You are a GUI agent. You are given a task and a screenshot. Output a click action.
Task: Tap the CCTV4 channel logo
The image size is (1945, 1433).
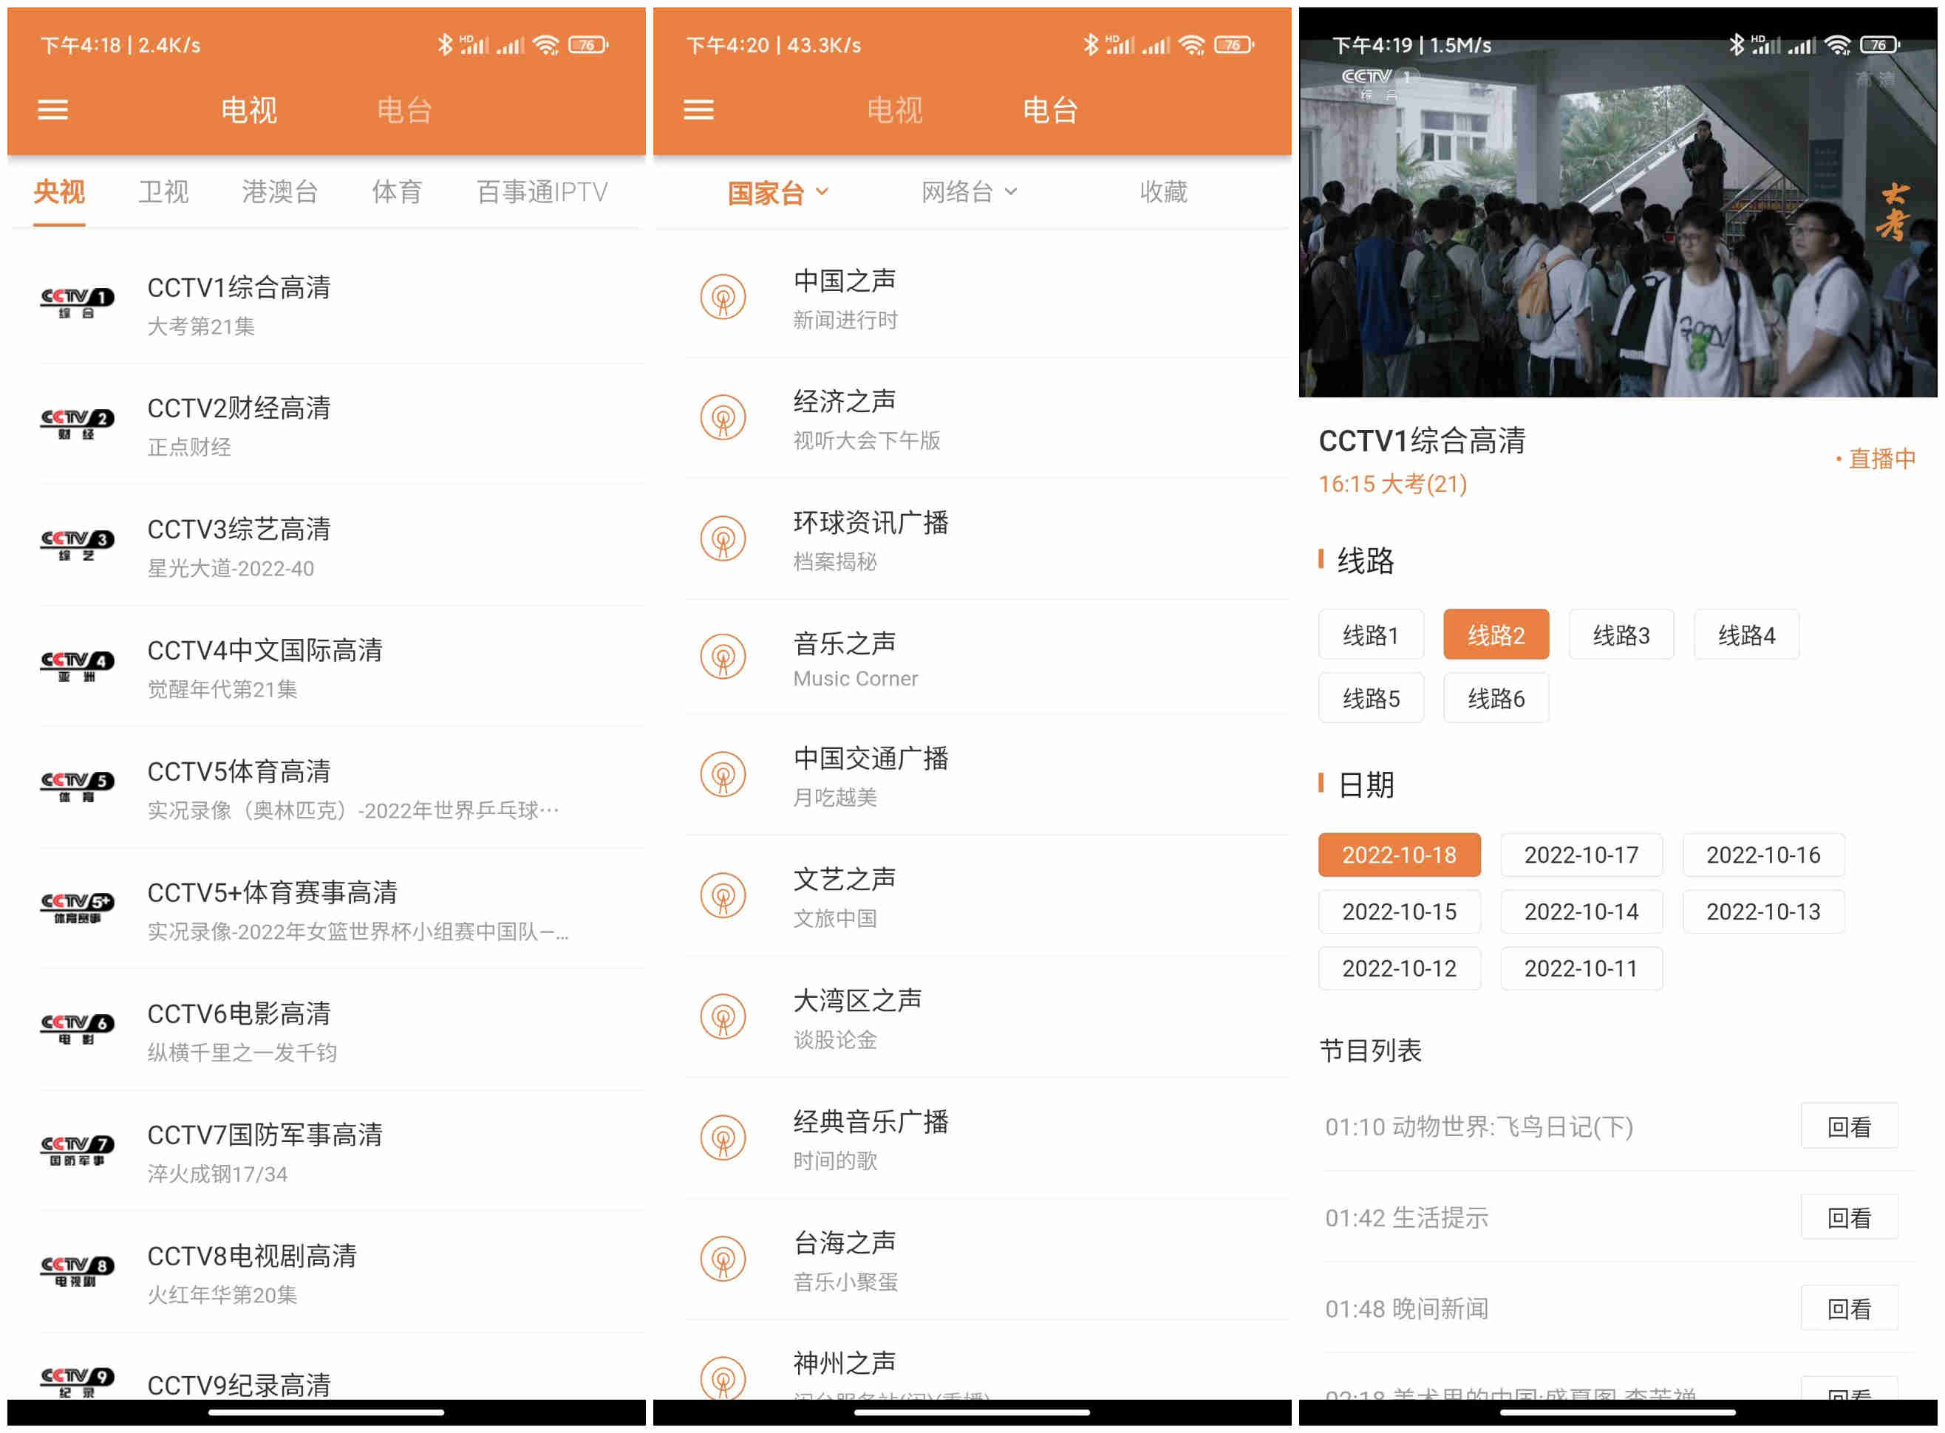(x=78, y=667)
